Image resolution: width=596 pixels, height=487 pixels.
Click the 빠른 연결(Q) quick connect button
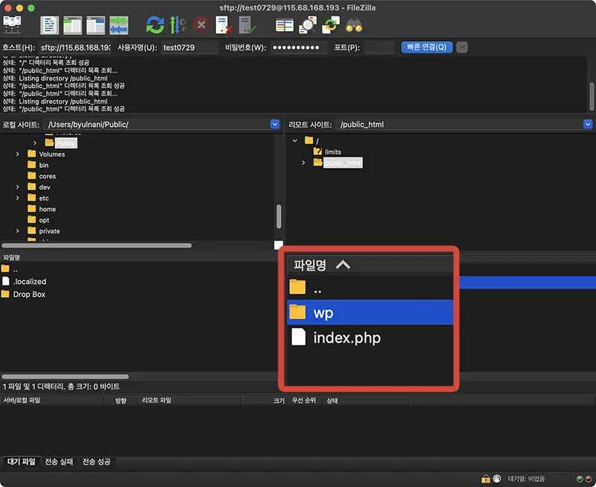tap(426, 47)
